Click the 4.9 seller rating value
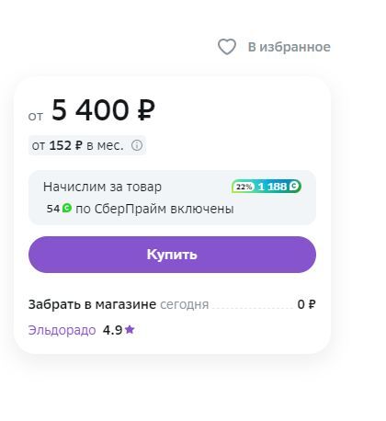The image size is (386, 421). 112,330
